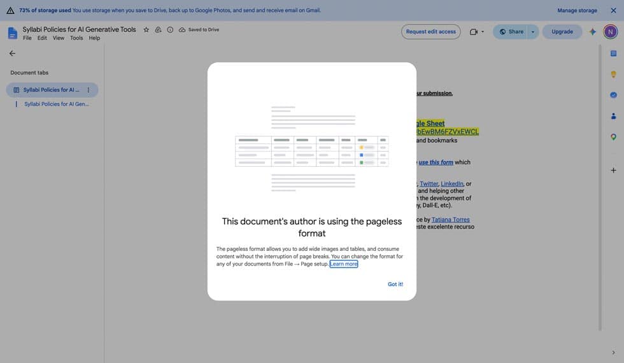View document info icon
This screenshot has width=624, height=363.
coord(170,30)
